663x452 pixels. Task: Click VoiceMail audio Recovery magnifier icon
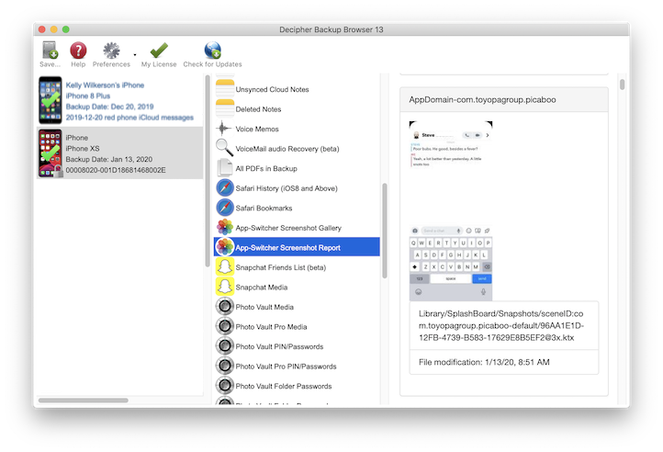tap(224, 148)
